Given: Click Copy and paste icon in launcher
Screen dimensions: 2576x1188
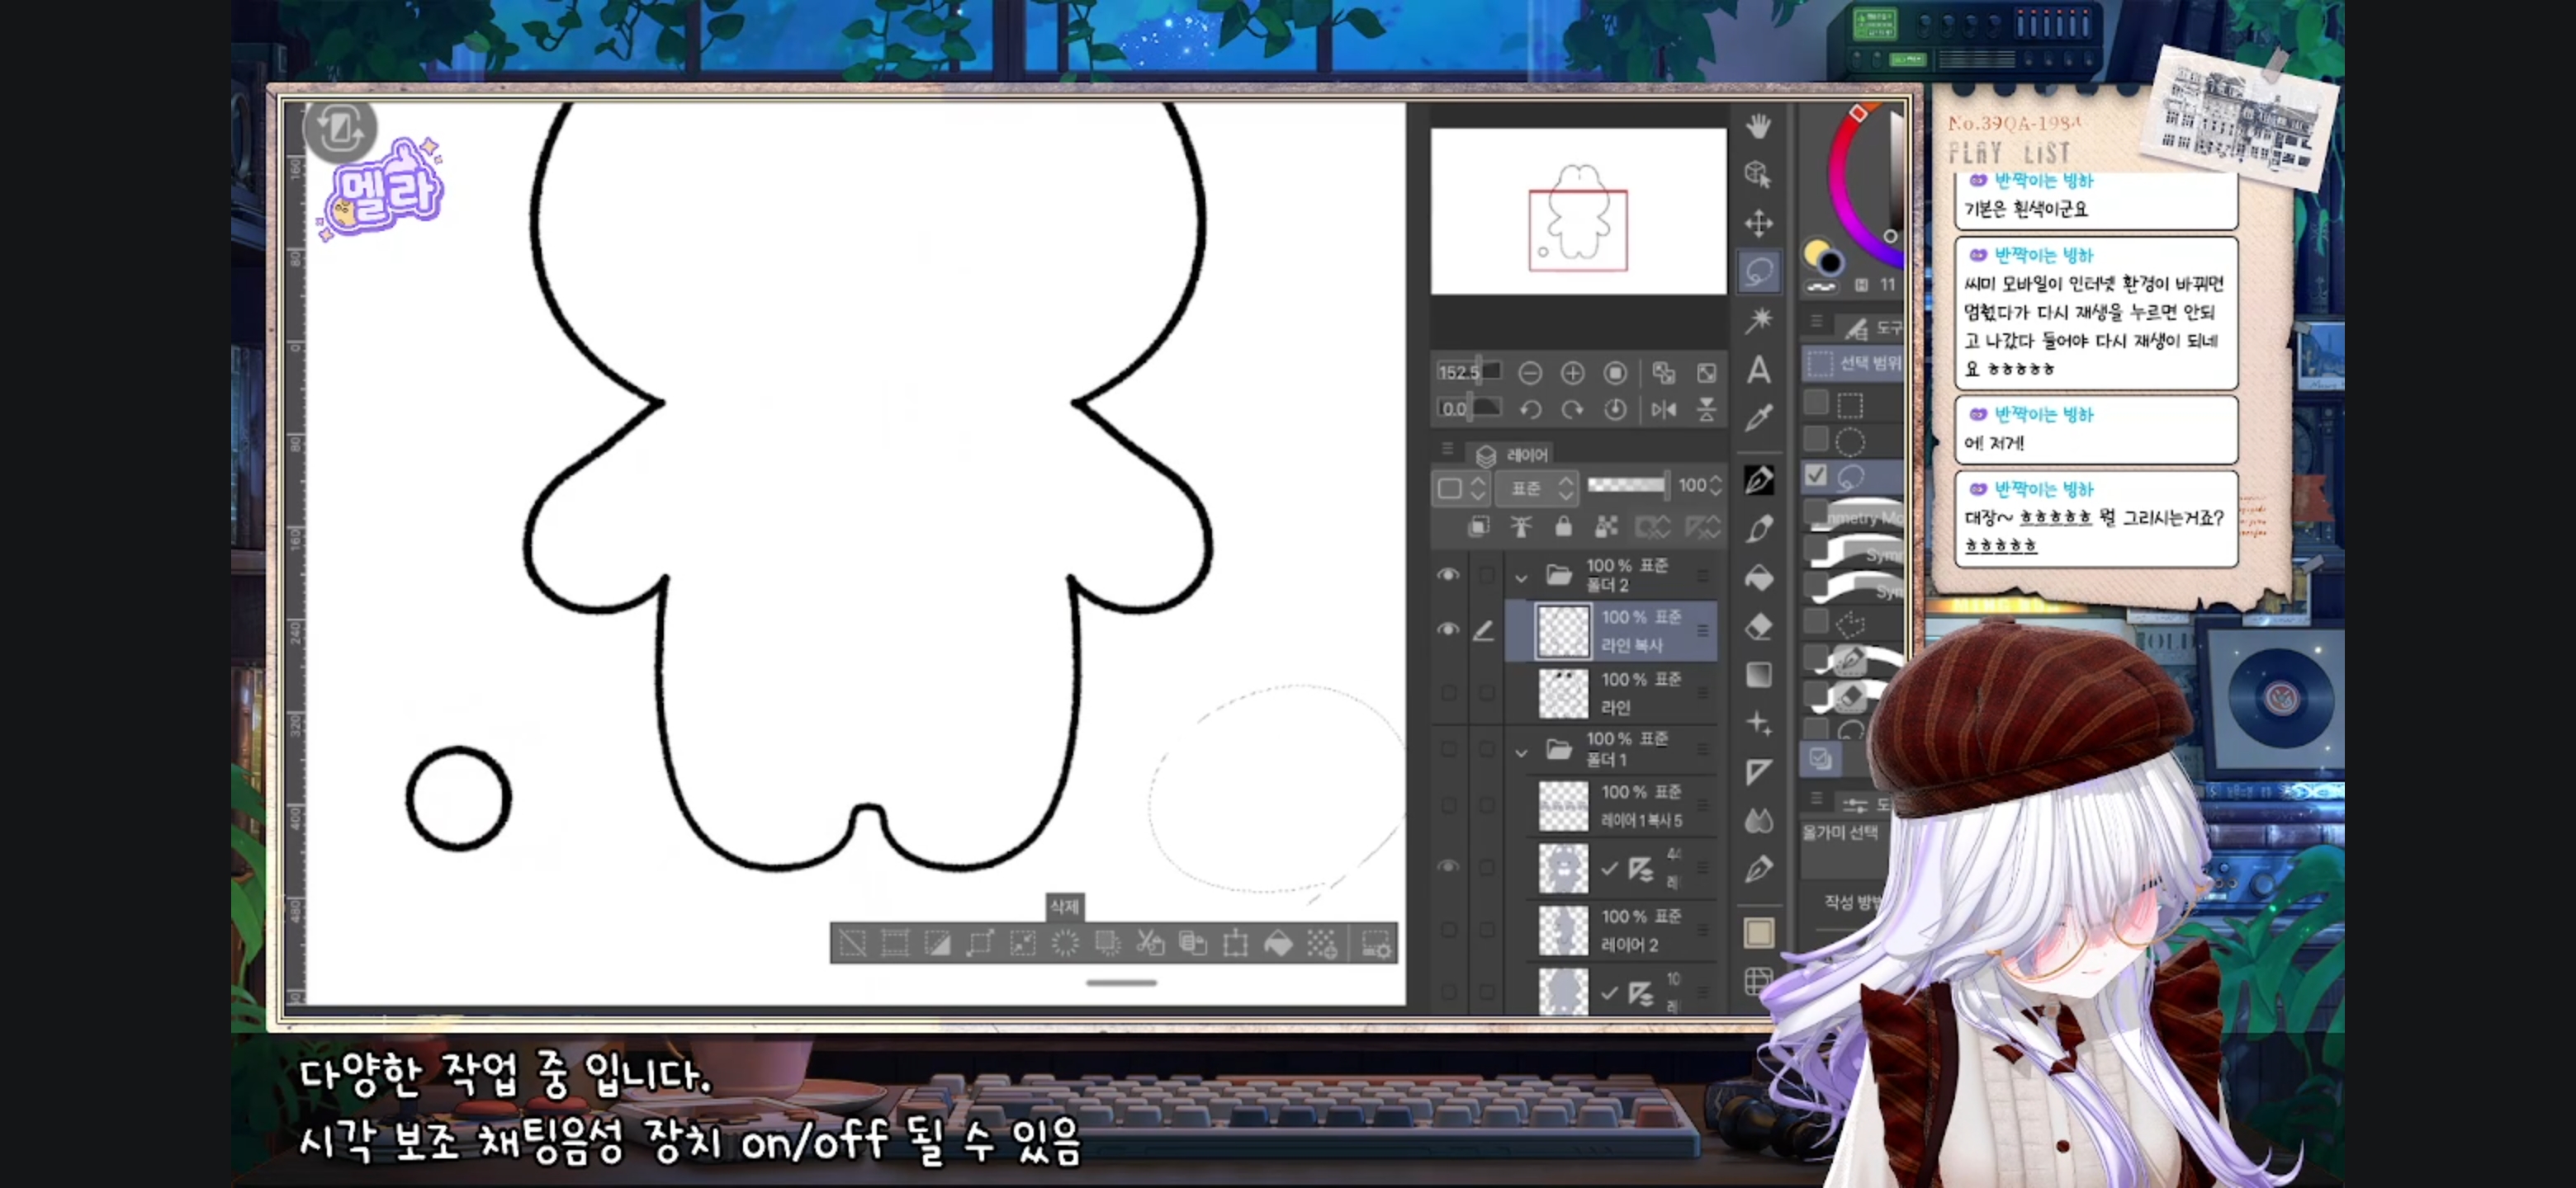Looking at the screenshot, I should [1192, 943].
